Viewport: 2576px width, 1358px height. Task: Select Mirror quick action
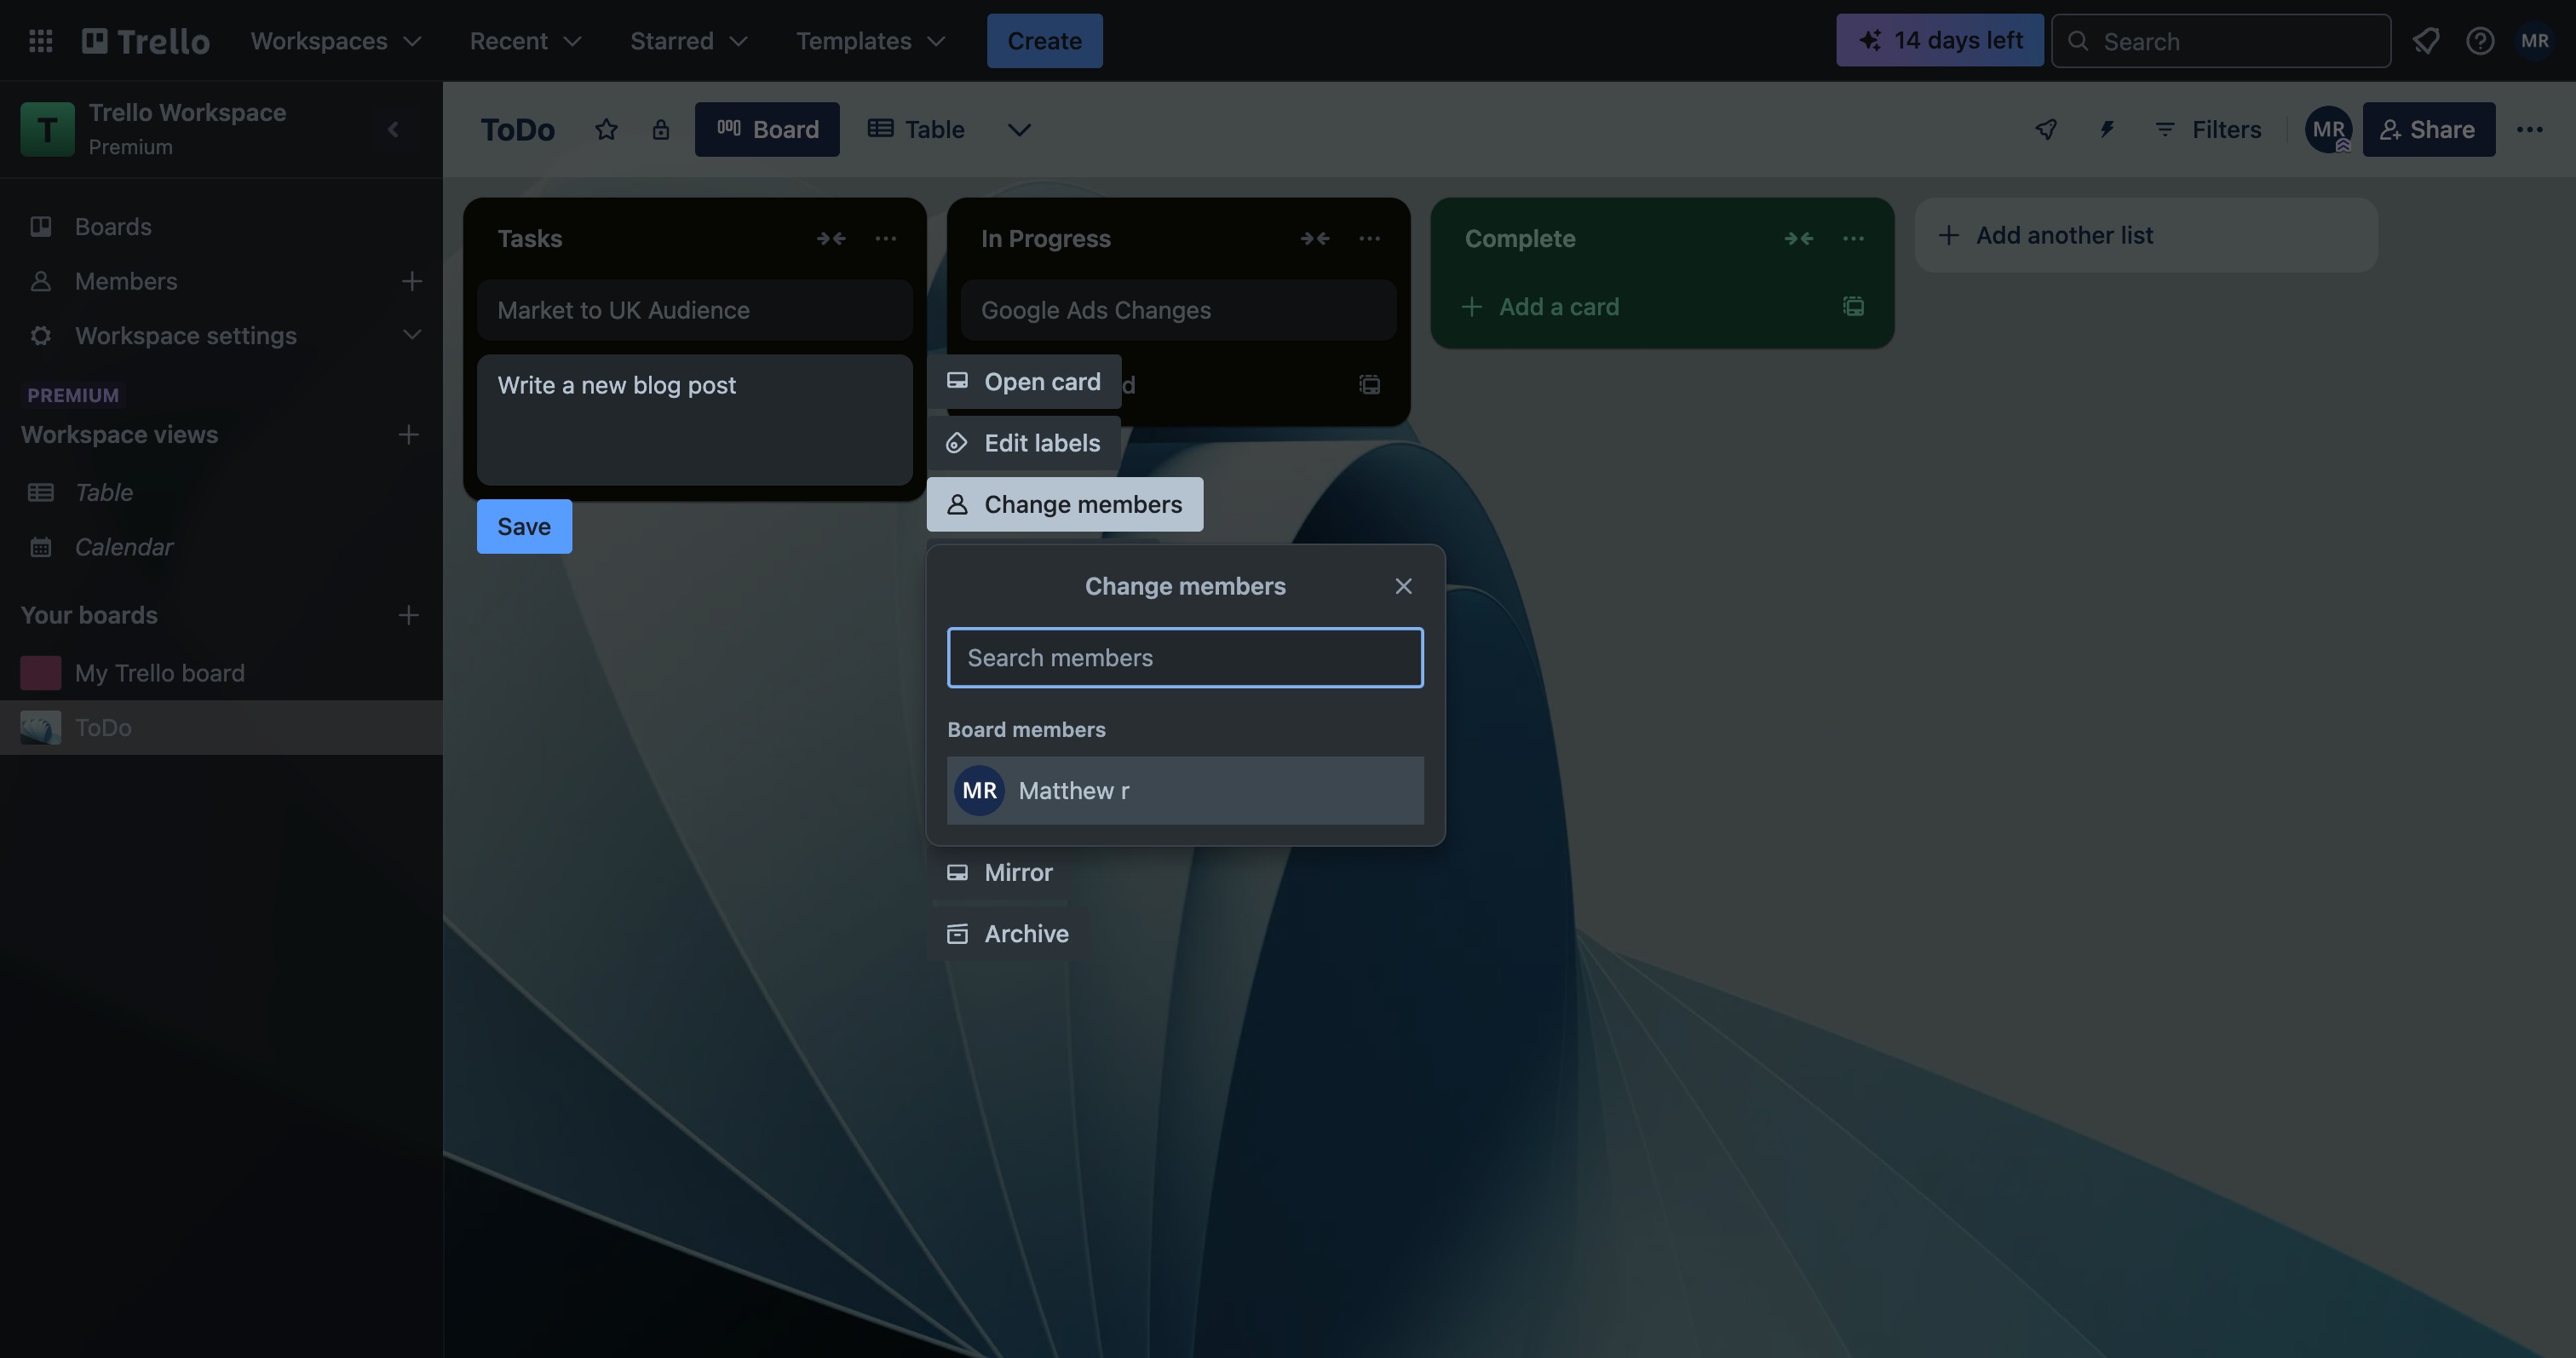pyautogui.click(x=1000, y=872)
